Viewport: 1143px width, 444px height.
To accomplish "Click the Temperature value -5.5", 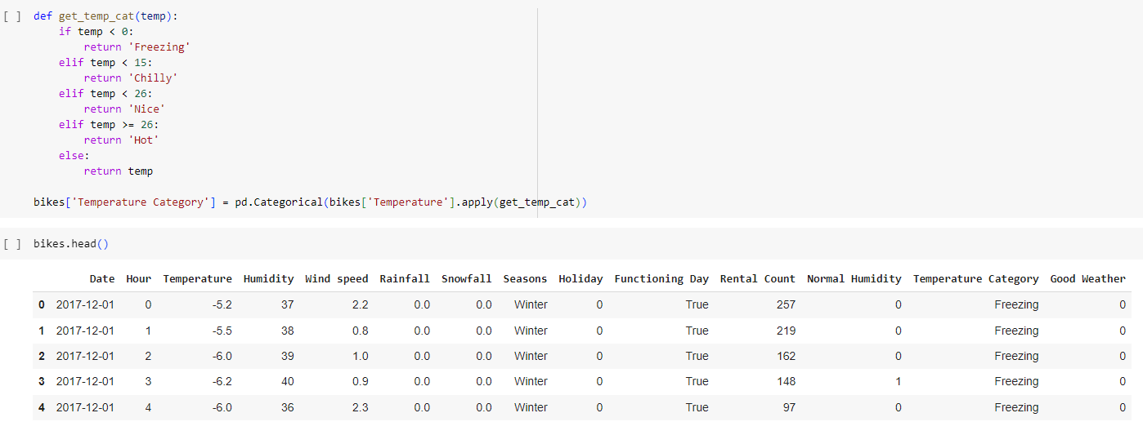I will tap(221, 331).
